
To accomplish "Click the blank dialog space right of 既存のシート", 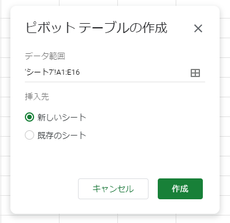I will point(144,135).
